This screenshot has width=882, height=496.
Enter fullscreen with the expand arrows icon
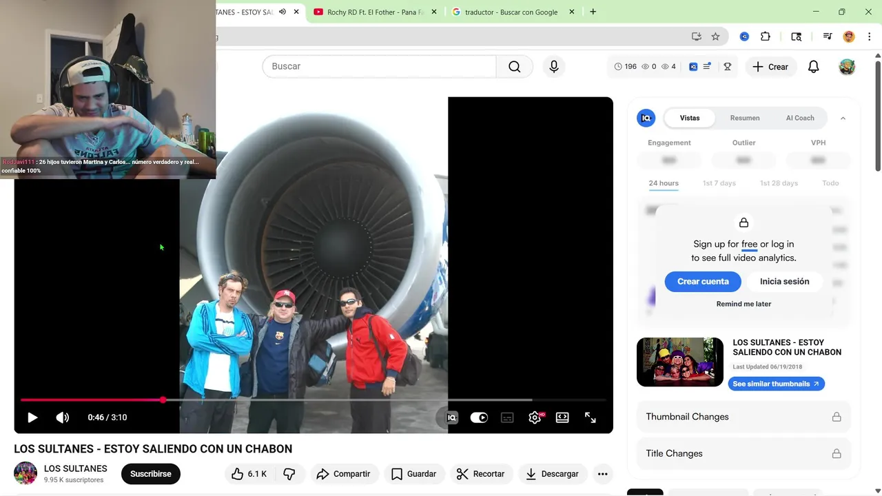click(x=591, y=417)
